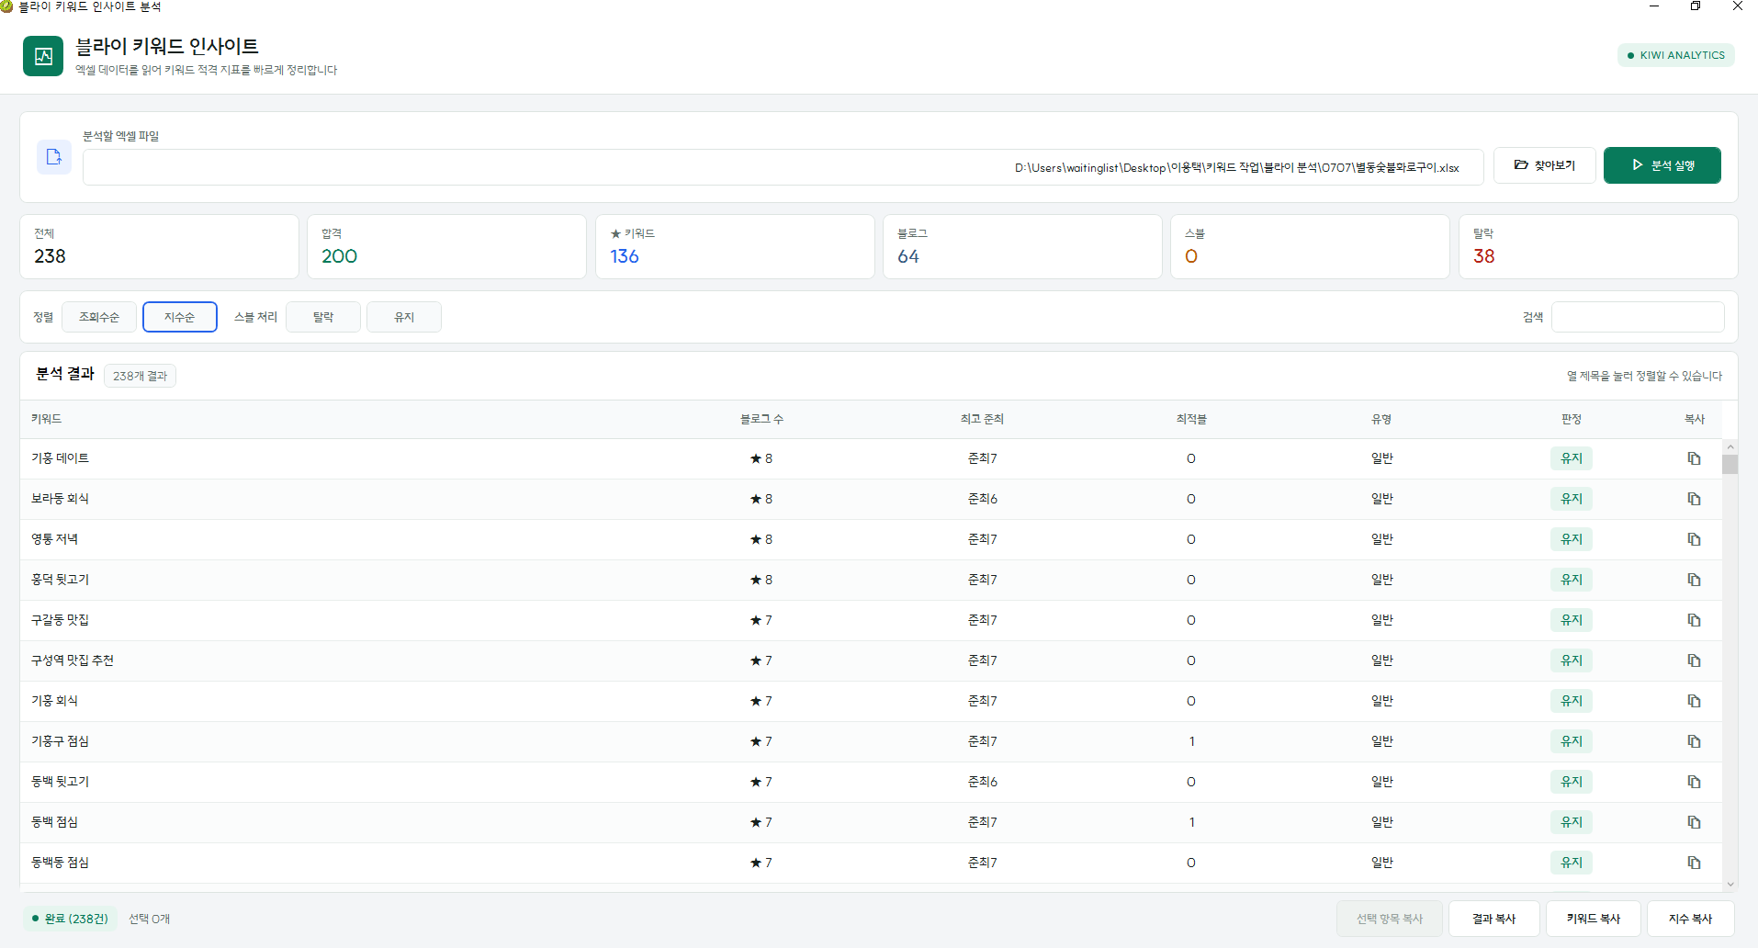The image size is (1758, 948).
Task: Set 스블 처리 to 유지
Action: click(404, 317)
